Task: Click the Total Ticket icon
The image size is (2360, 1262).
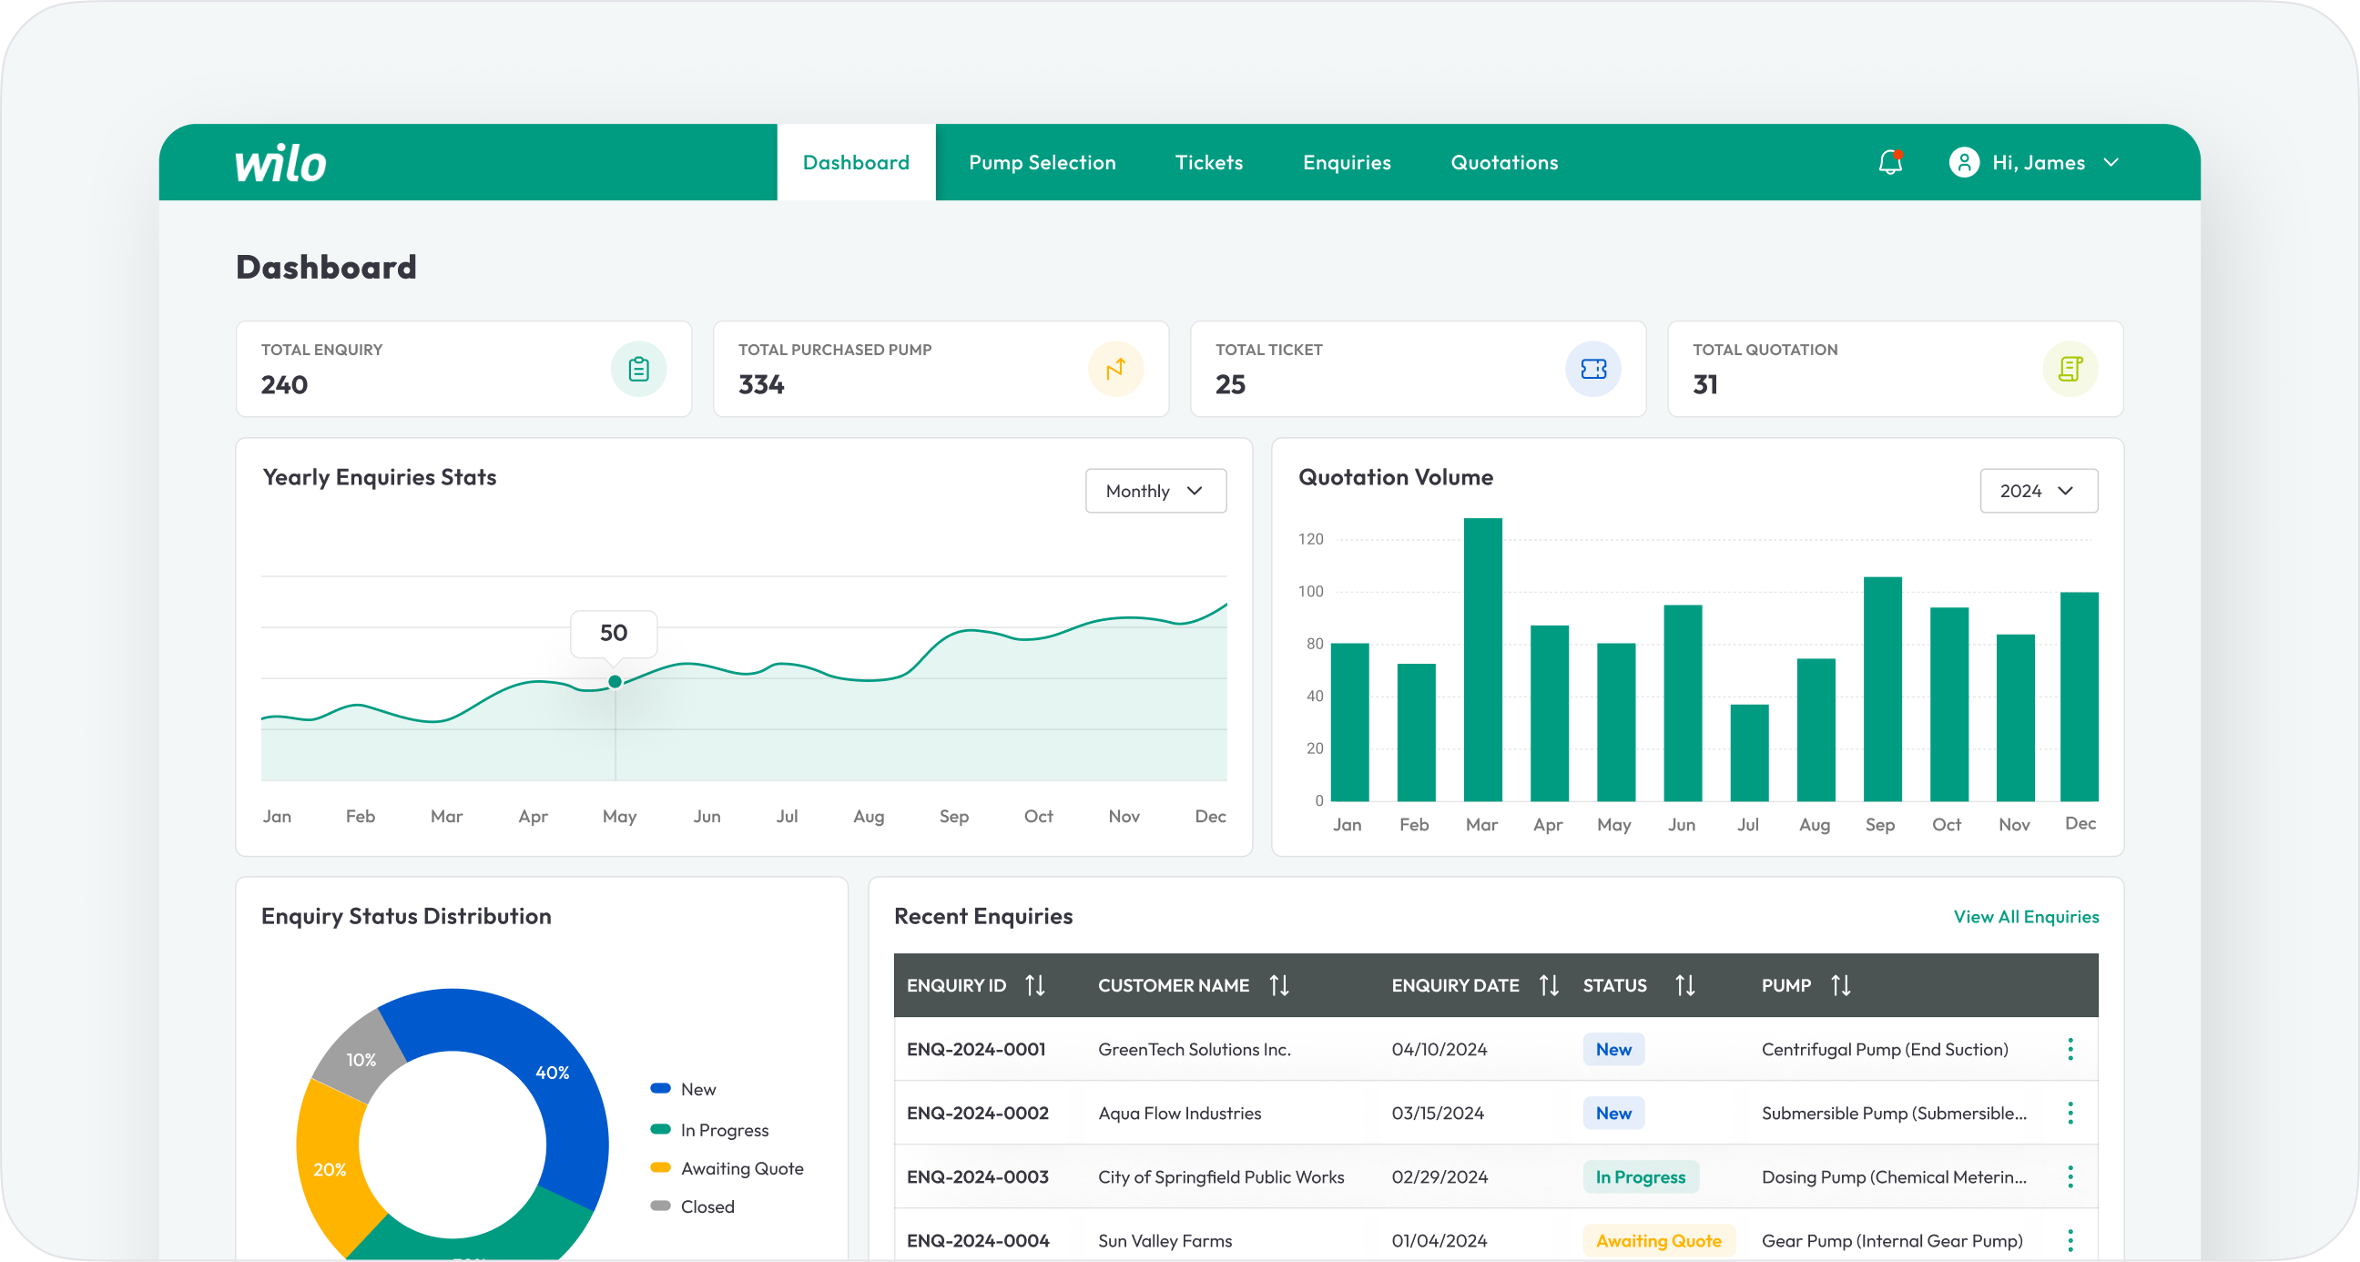Action: point(1593,369)
